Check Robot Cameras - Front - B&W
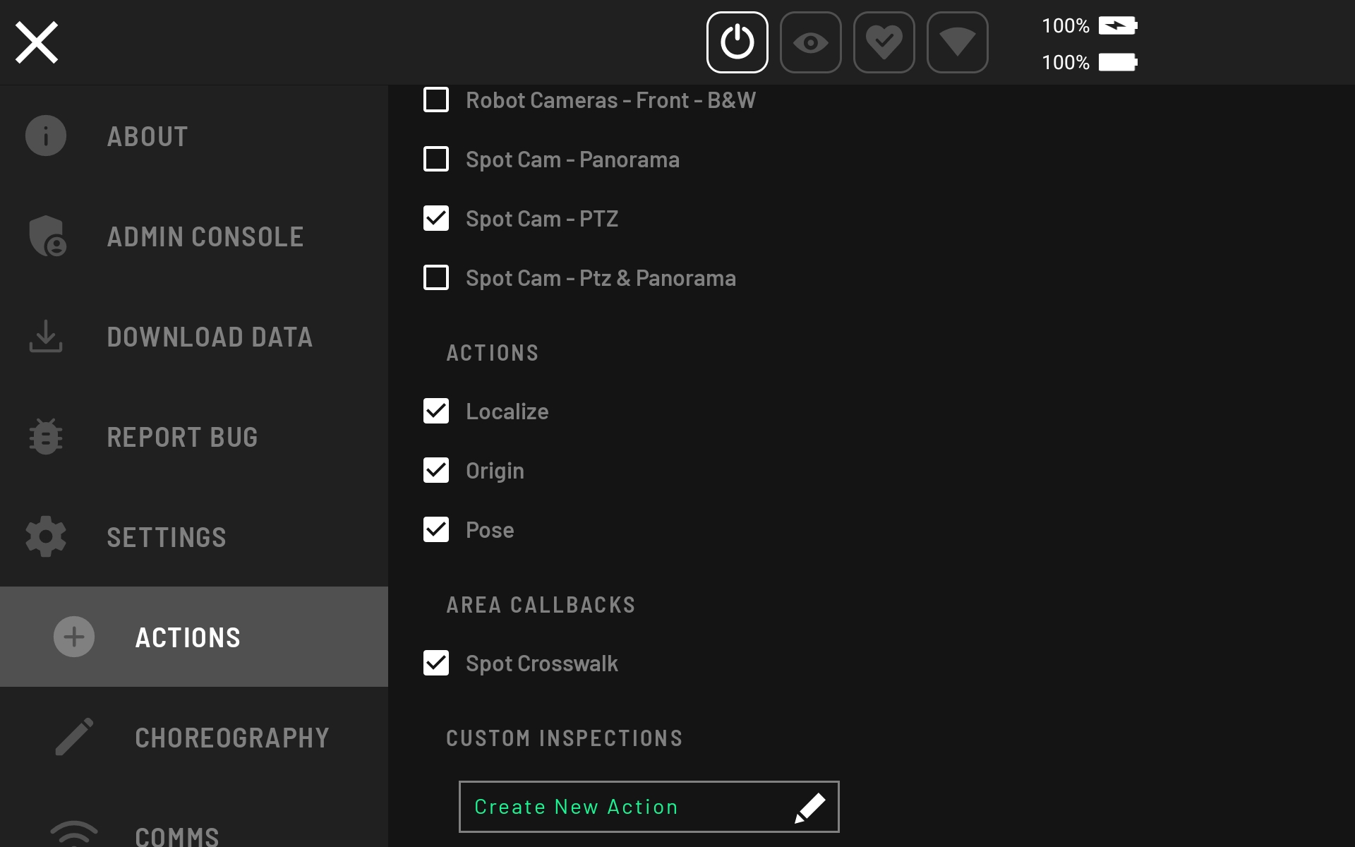Image resolution: width=1355 pixels, height=847 pixels. point(436,100)
